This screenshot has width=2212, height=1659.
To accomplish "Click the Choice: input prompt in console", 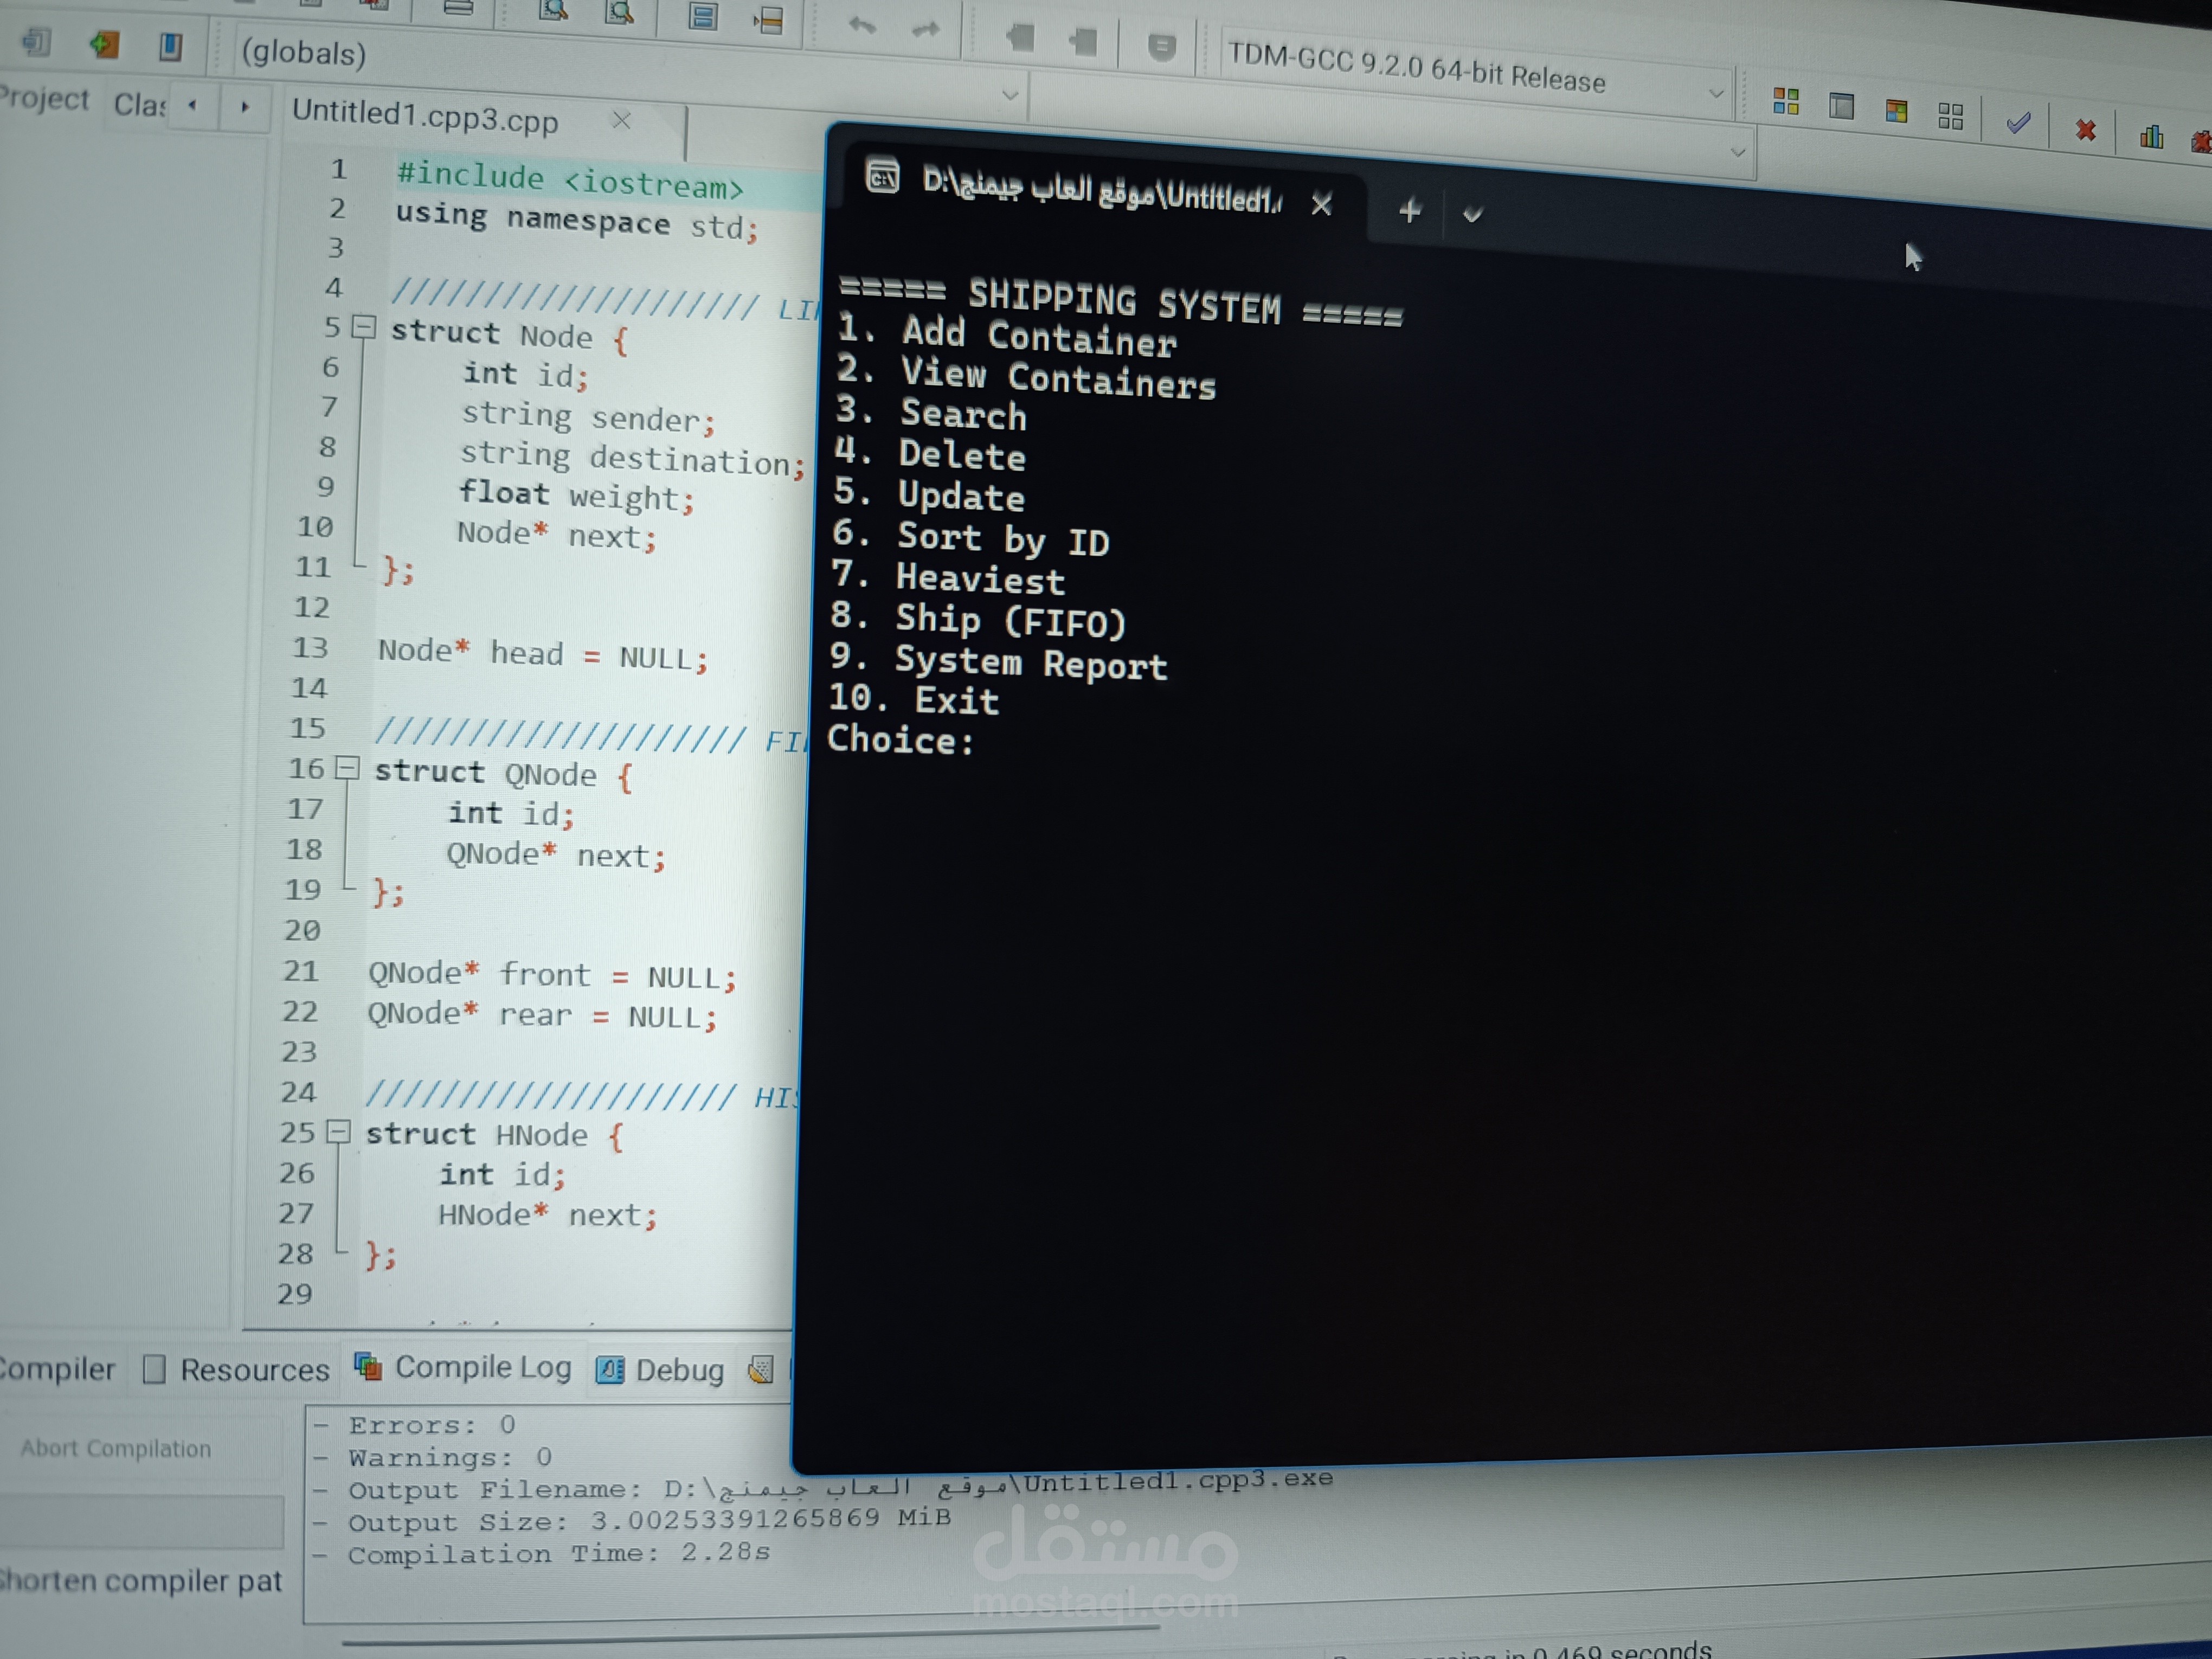I will pyautogui.click(x=900, y=740).
